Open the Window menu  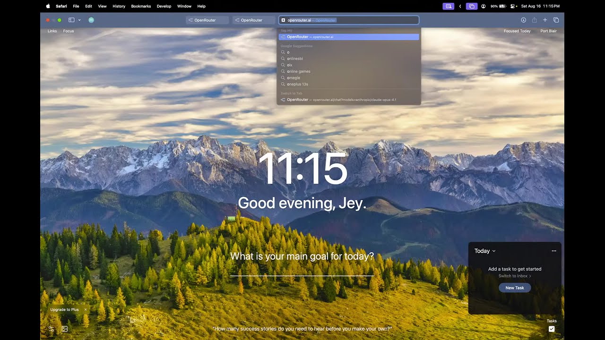(x=184, y=6)
